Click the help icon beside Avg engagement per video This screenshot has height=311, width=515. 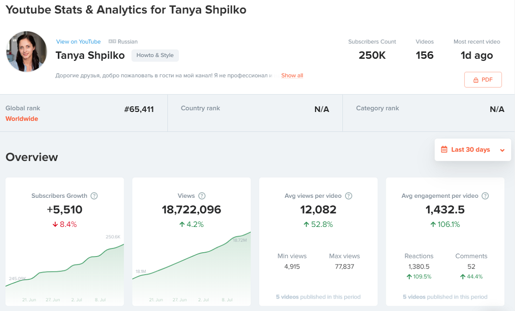coord(485,196)
